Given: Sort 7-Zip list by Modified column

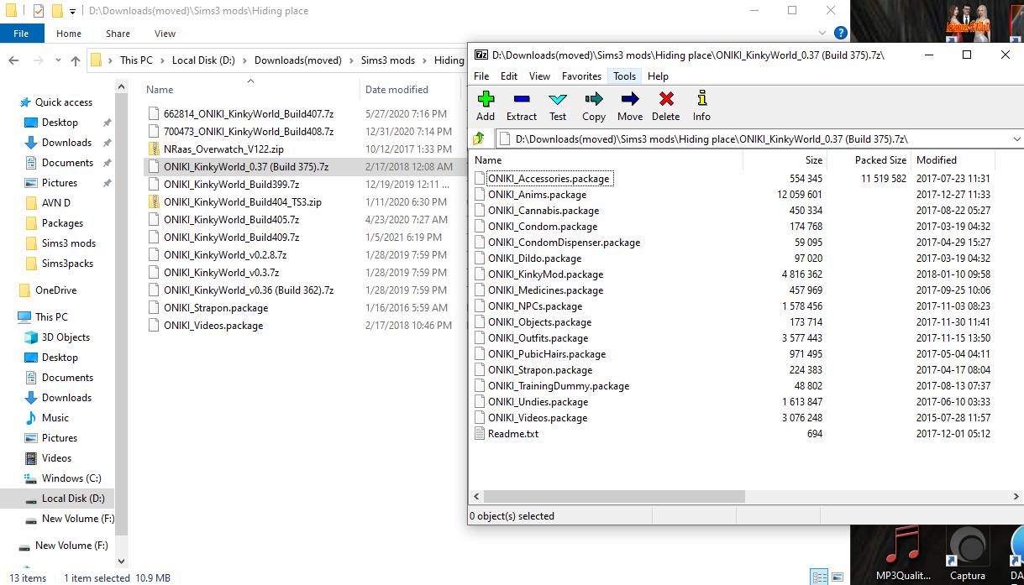Looking at the screenshot, I should [936, 159].
